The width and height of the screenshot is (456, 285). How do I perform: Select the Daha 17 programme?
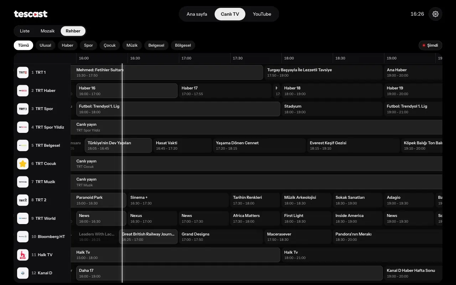pyautogui.click(x=229, y=273)
